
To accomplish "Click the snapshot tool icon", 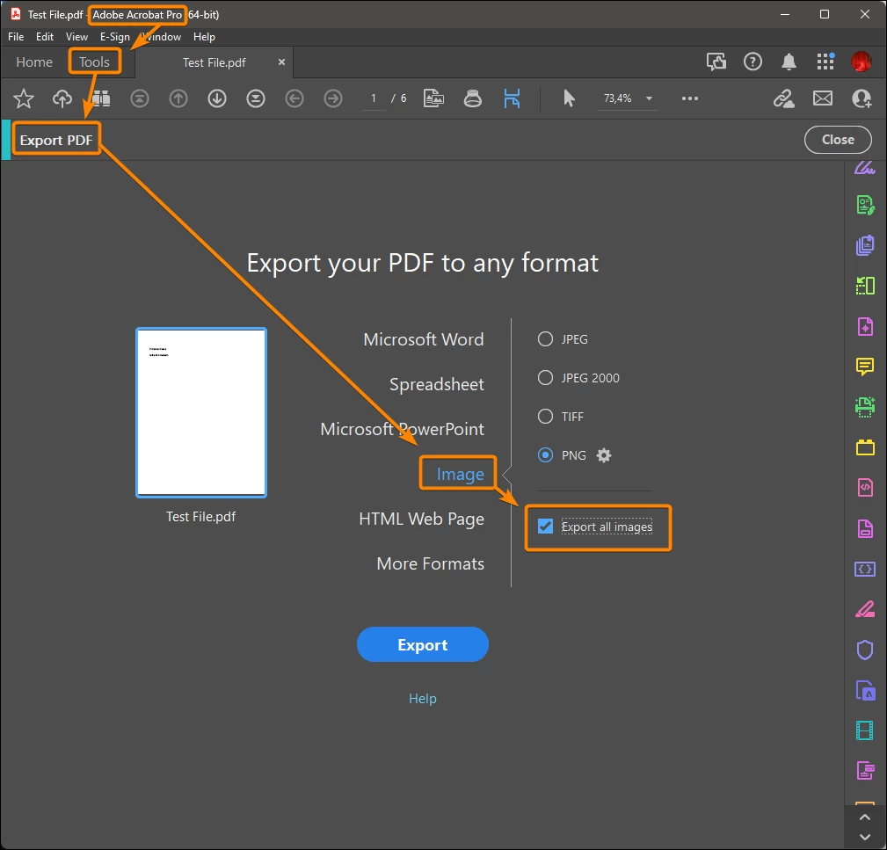I will 434,98.
